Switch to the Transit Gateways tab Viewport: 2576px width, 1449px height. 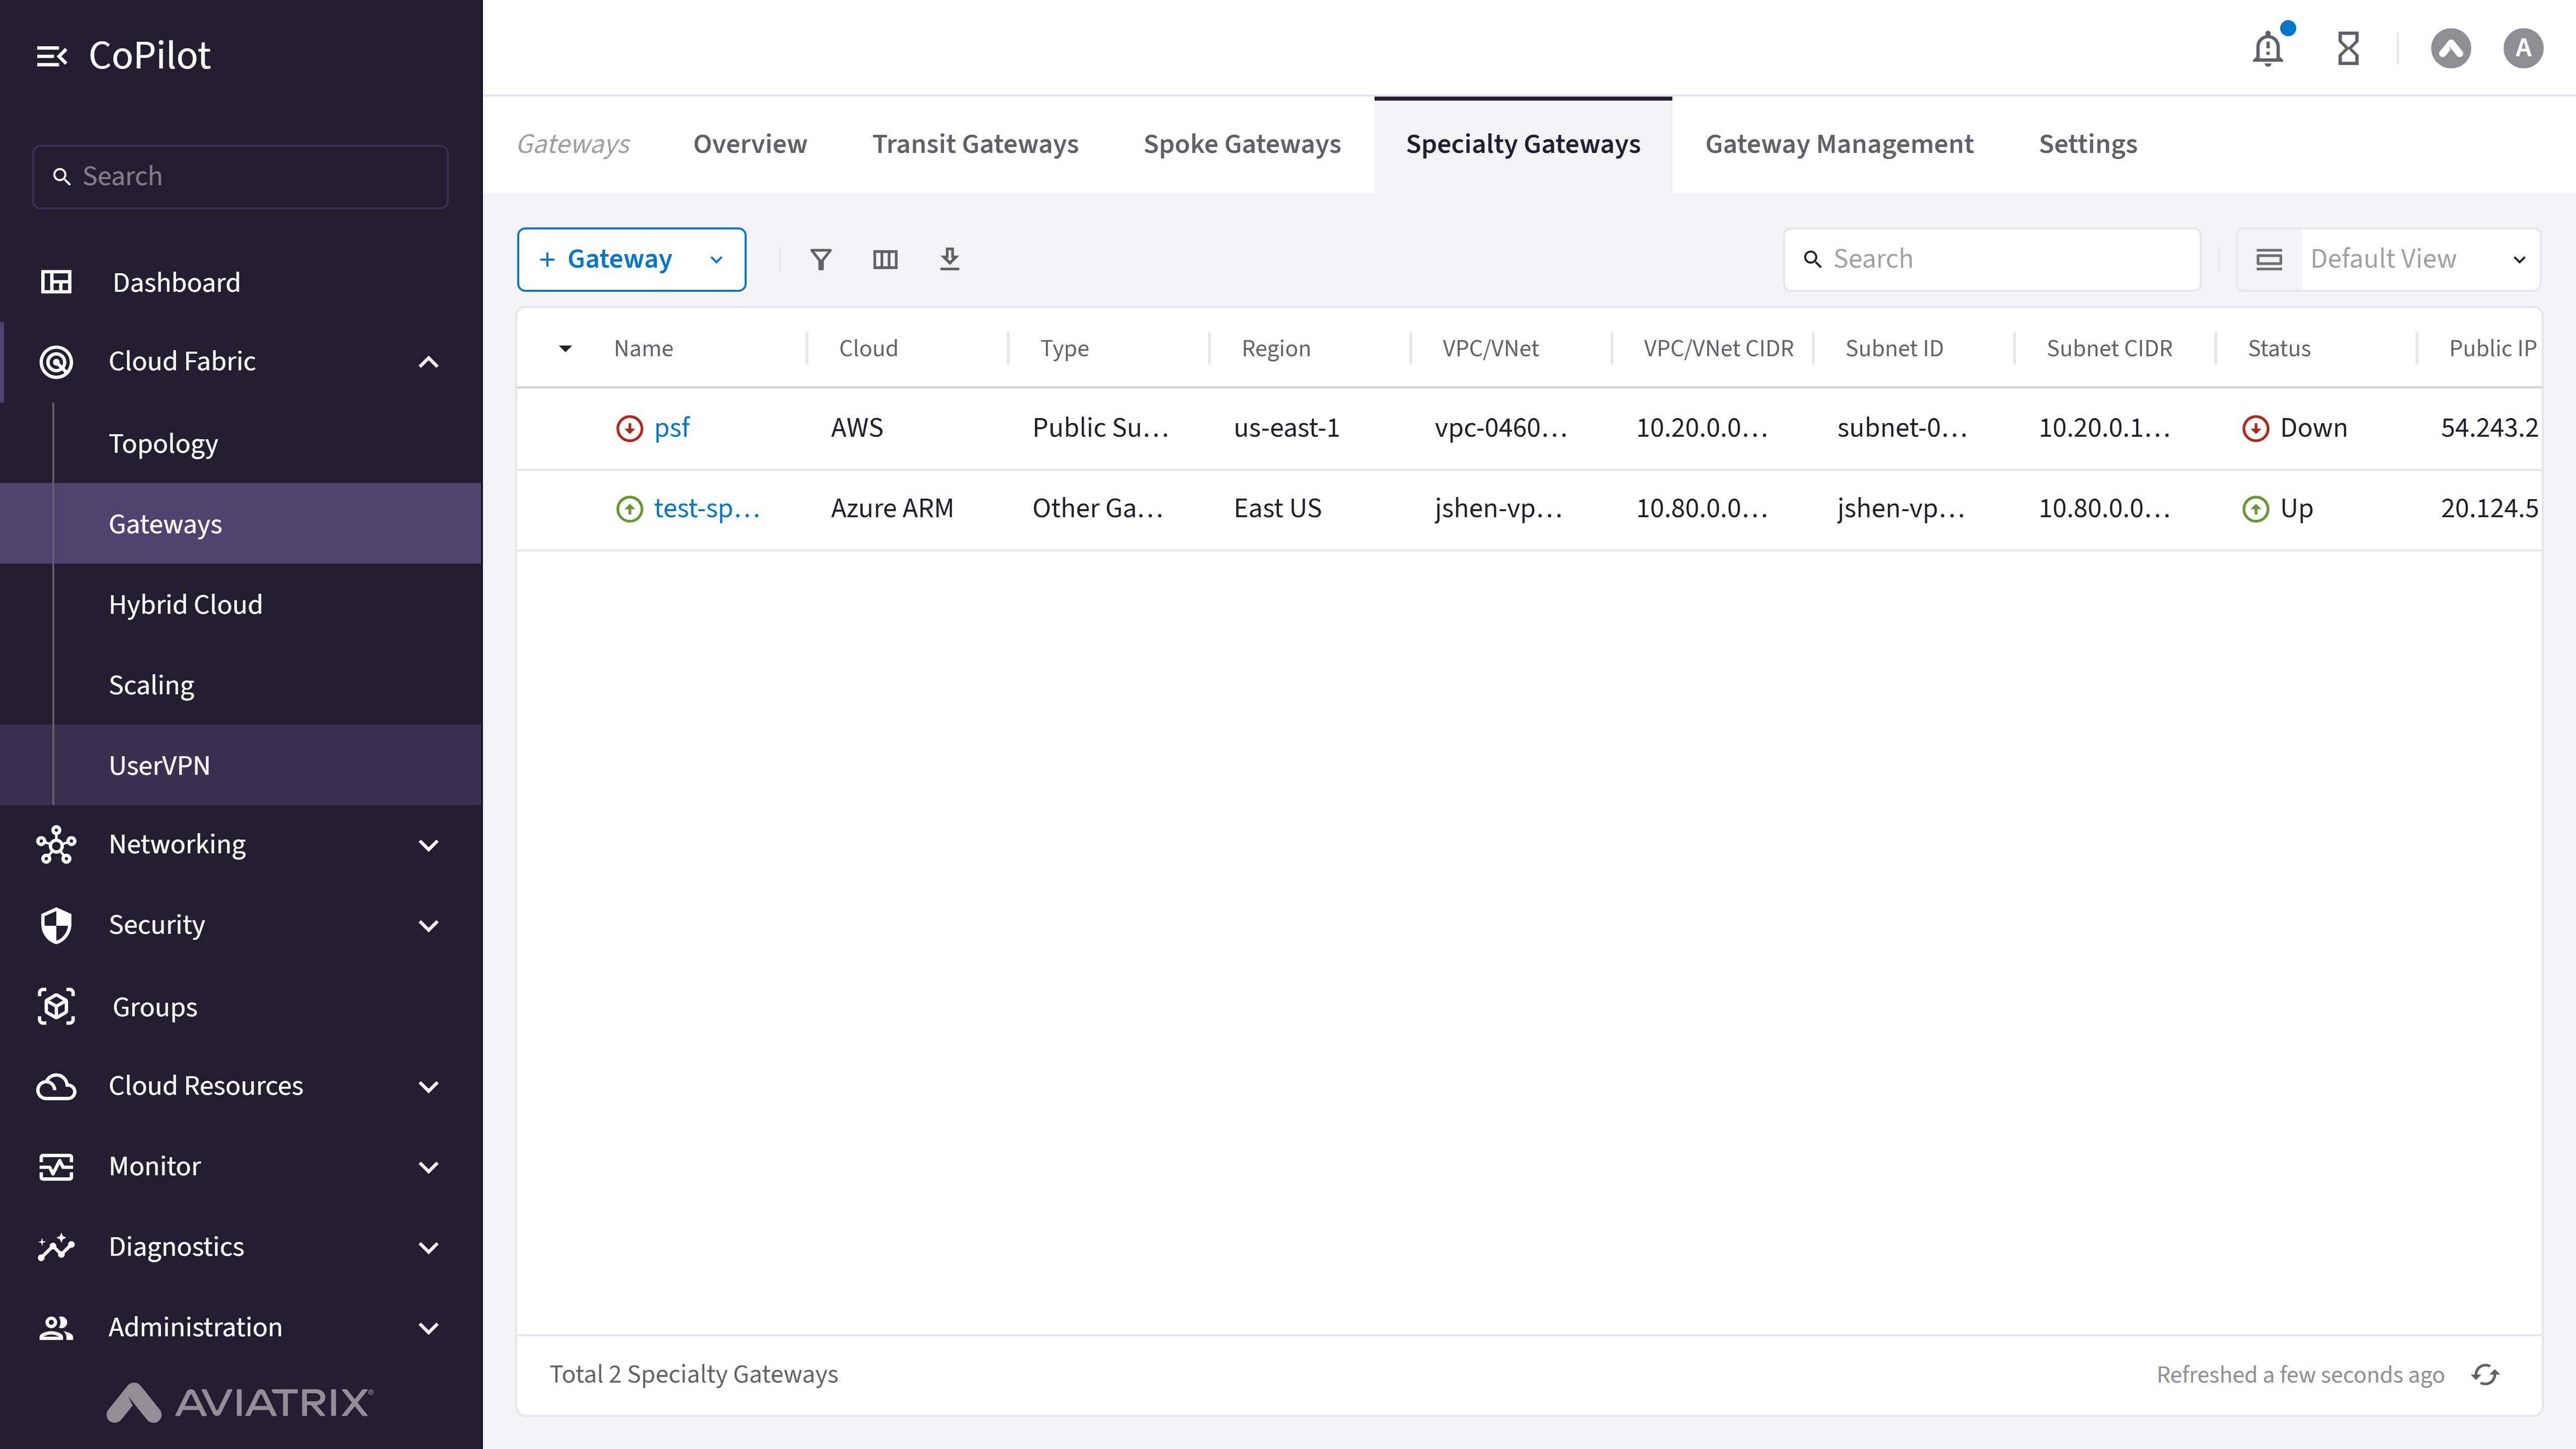(975, 145)
